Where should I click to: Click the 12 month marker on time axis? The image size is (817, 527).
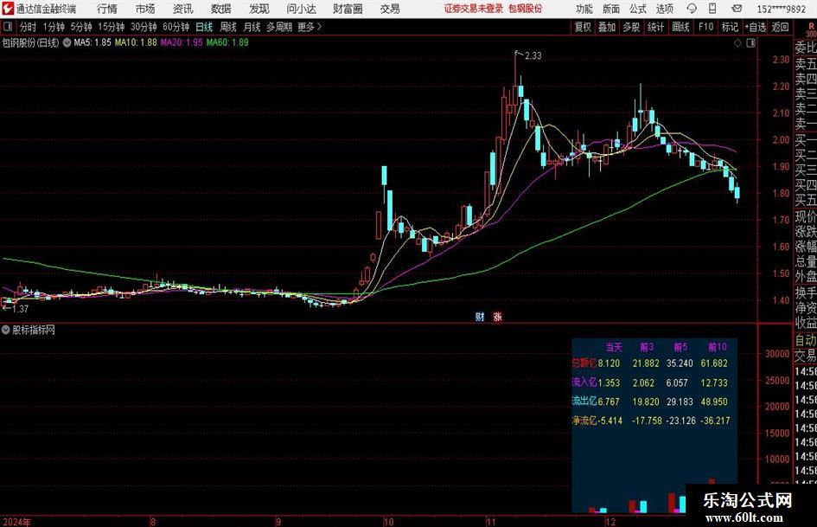[x=610, y=522]
